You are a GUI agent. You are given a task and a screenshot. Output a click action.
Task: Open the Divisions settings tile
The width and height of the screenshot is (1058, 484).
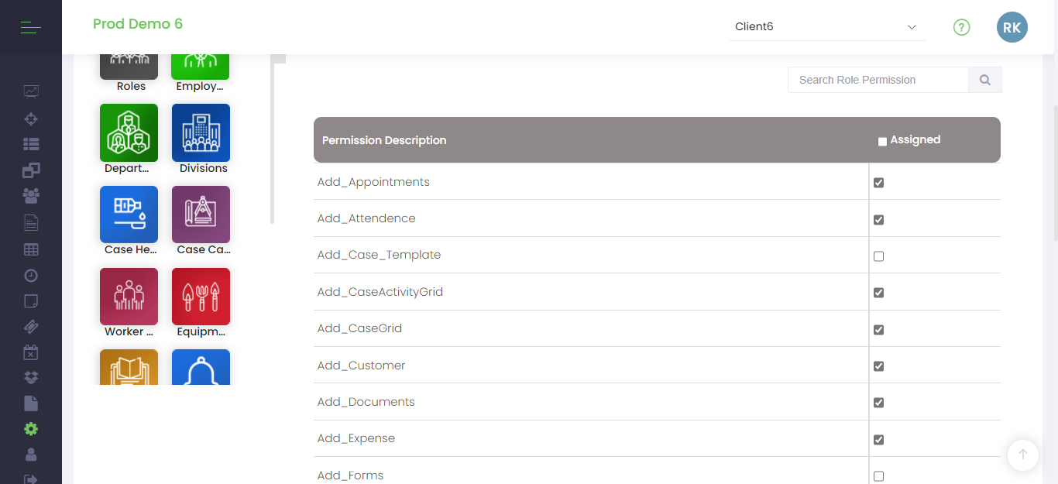tap(201, 133)
